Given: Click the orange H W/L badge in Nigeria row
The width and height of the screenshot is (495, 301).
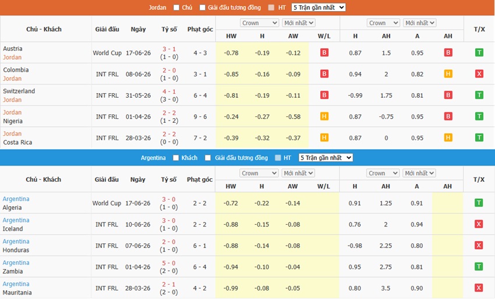Looking at the screenshot, I should [x=324, y=116].
